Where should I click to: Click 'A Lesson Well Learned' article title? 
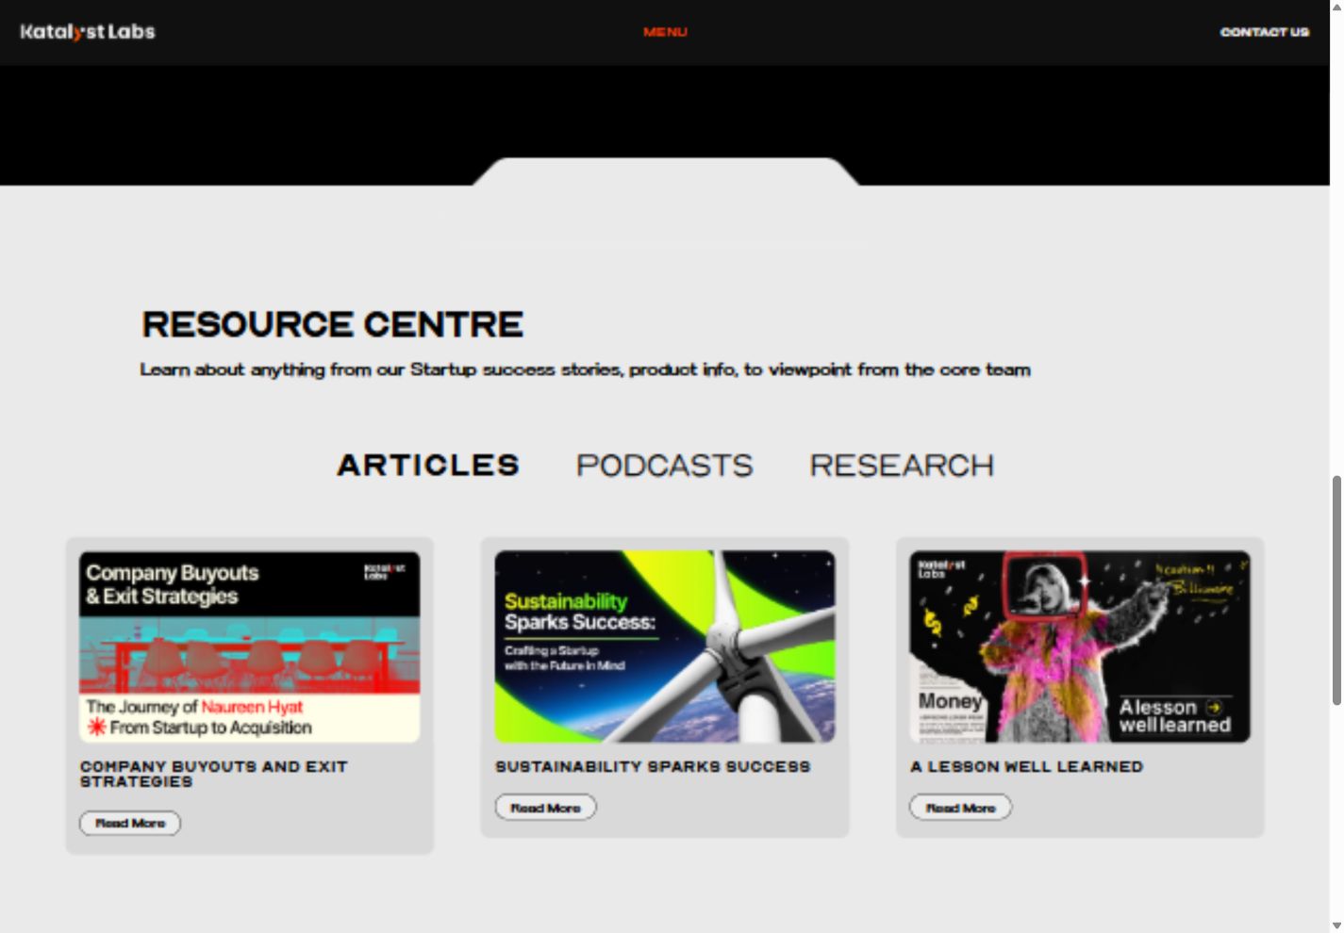click(1026, 767)
